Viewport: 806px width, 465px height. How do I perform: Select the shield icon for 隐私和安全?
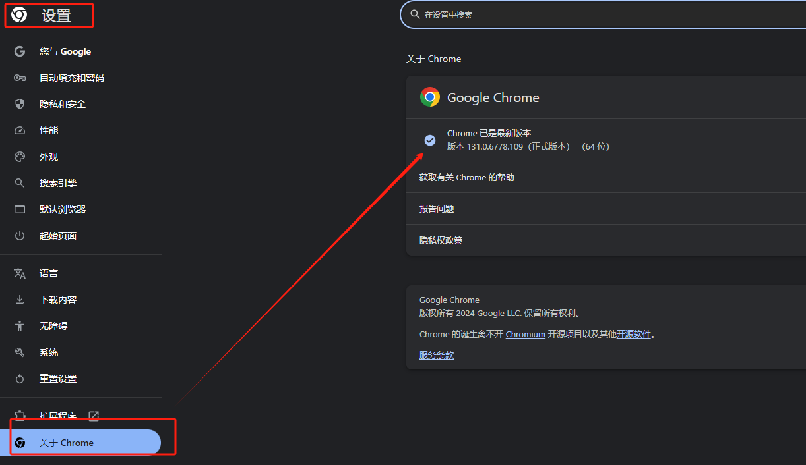pos(20,104)
